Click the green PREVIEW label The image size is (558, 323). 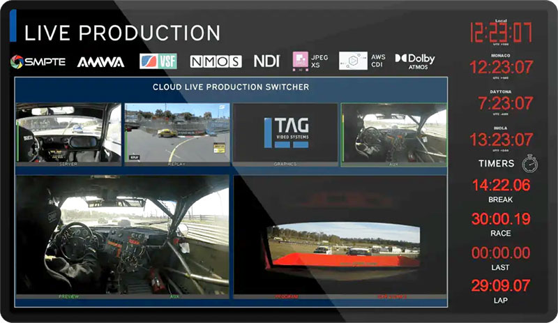68,296
